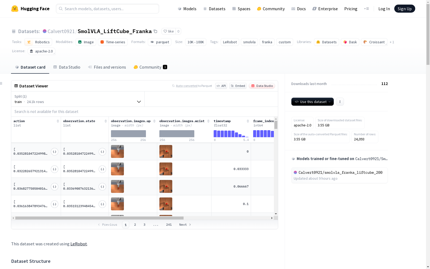Click the table vertical scrollbar thumb
Screen dimensions: 430x269
point(276,125)
